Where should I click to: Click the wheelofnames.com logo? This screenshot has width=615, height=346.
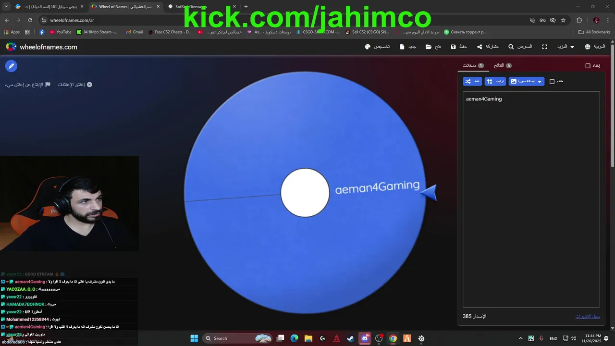coord(41,47)
